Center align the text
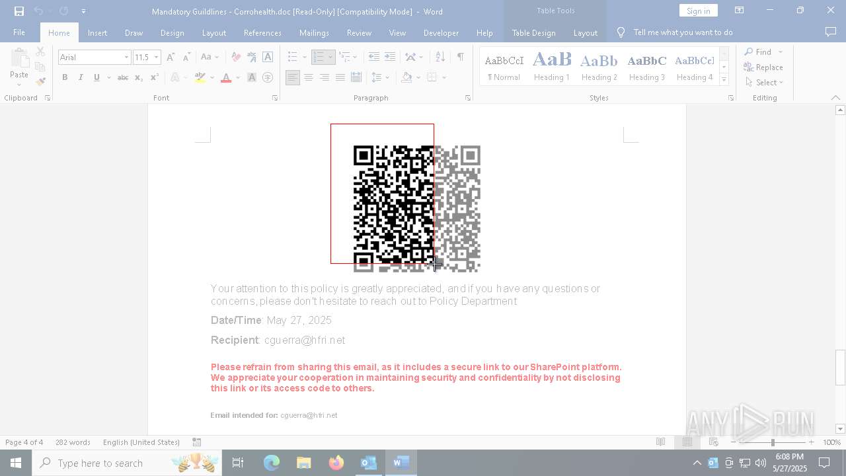This screenshot has height=476, width=846. click(x=309, y=77)
